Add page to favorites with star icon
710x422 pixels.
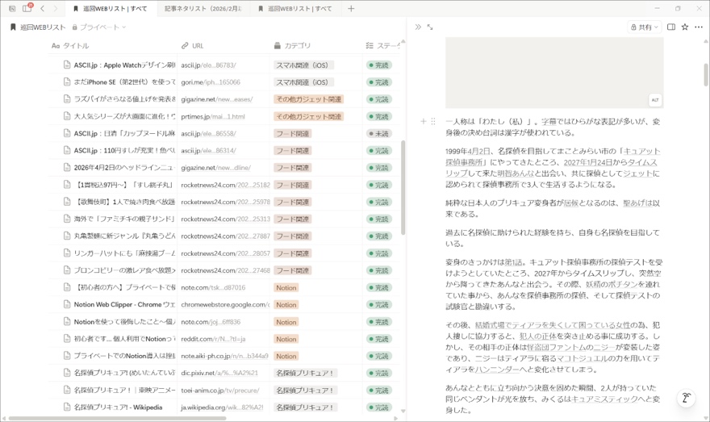point(685,27)
